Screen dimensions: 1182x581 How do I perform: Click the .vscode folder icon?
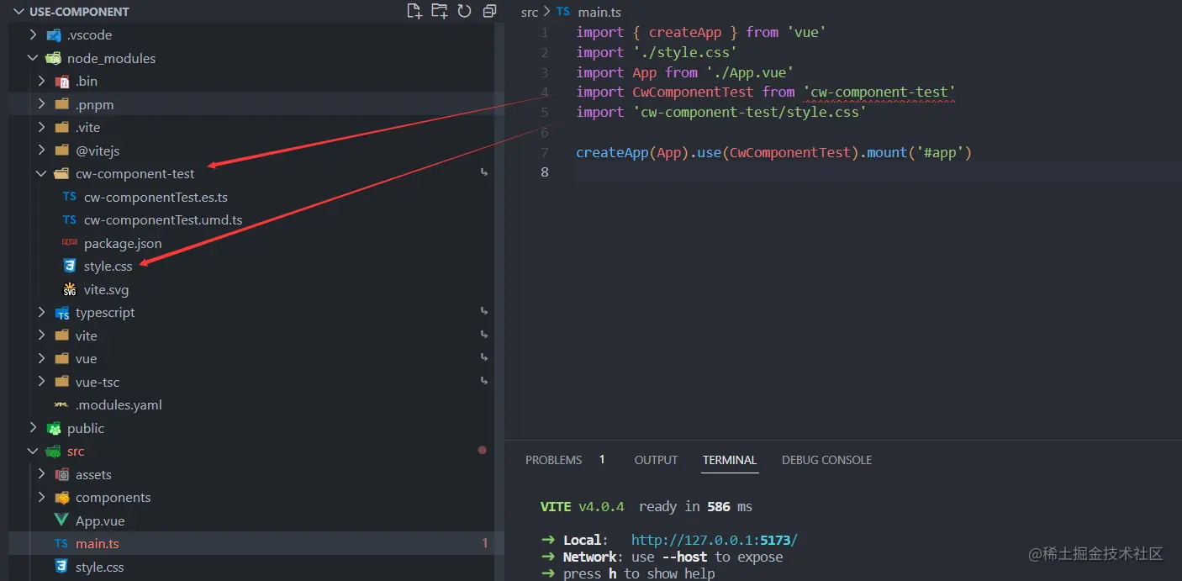coord(54,35)
